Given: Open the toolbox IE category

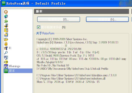Looking at the screenshot, I should 8,48.
